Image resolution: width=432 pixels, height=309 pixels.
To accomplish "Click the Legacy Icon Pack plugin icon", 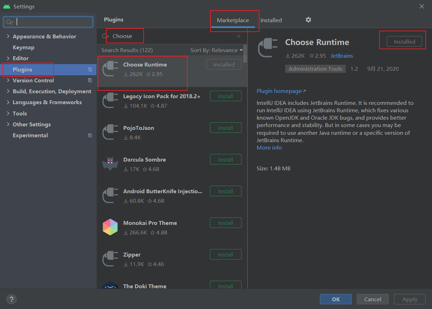I will click(x=110, y=100).
